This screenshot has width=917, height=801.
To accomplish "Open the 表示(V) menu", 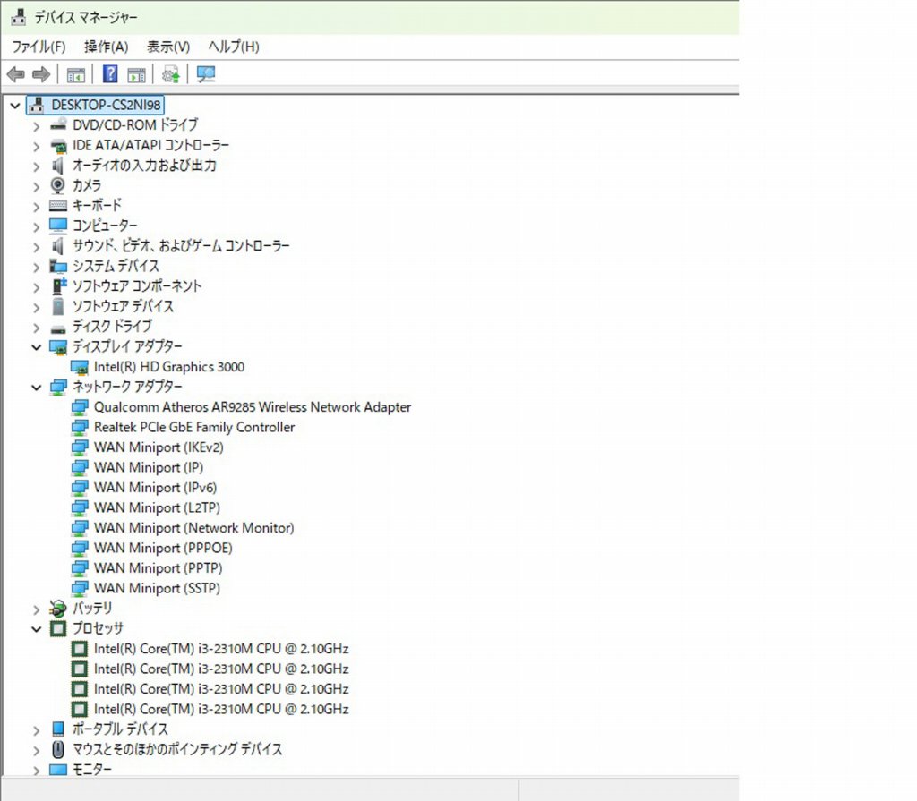I will click(x=168, y=47).
